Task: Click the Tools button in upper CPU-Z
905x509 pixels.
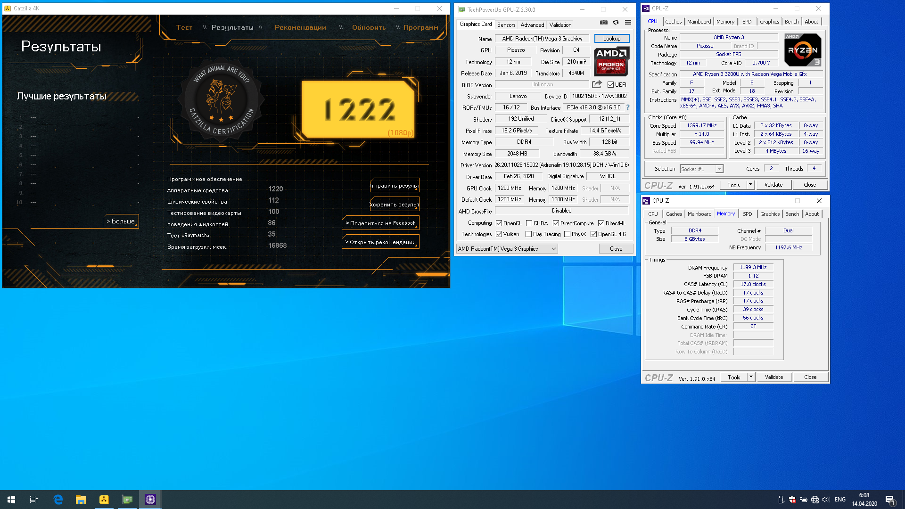Action: point(734,185)
